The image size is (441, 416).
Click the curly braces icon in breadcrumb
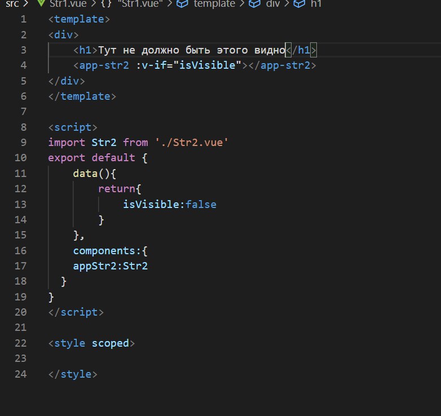(x=107, y=3)
